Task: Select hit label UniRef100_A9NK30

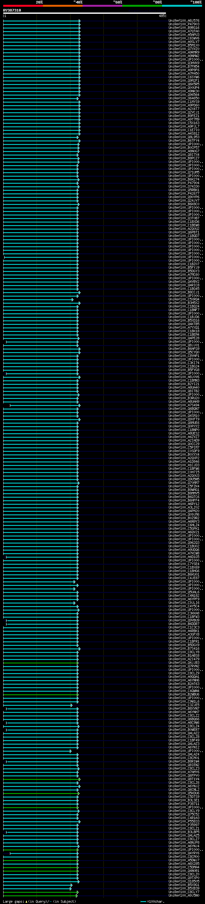Action: (184, 91)
